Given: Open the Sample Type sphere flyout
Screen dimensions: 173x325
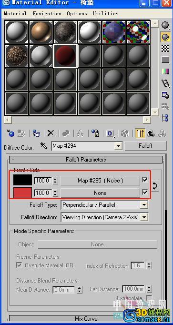Looking at the screenshot, I should pos(165,25).
